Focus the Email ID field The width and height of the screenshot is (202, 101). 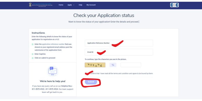[x=119, y=52]
